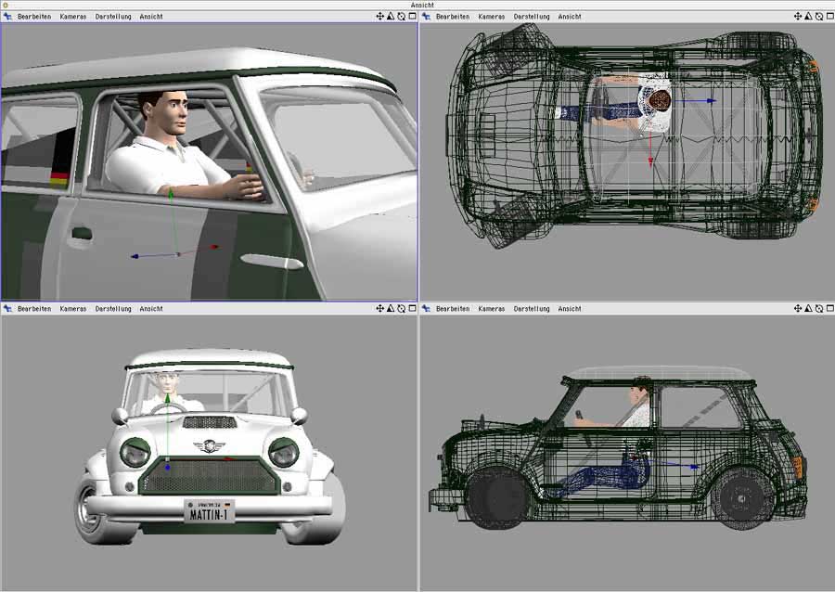Click the zoom triangle icon in side-view viewport
This screenshot has width=835, height=592.
click(x=809, y=309)
